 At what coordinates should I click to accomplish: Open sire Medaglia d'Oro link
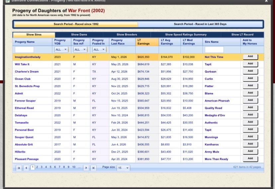215,115
